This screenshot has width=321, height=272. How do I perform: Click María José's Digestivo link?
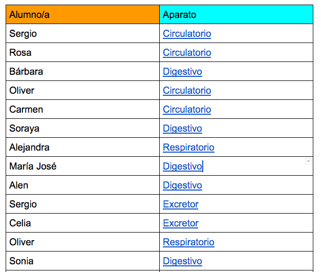pyautogui.click(x=182, y=166)
